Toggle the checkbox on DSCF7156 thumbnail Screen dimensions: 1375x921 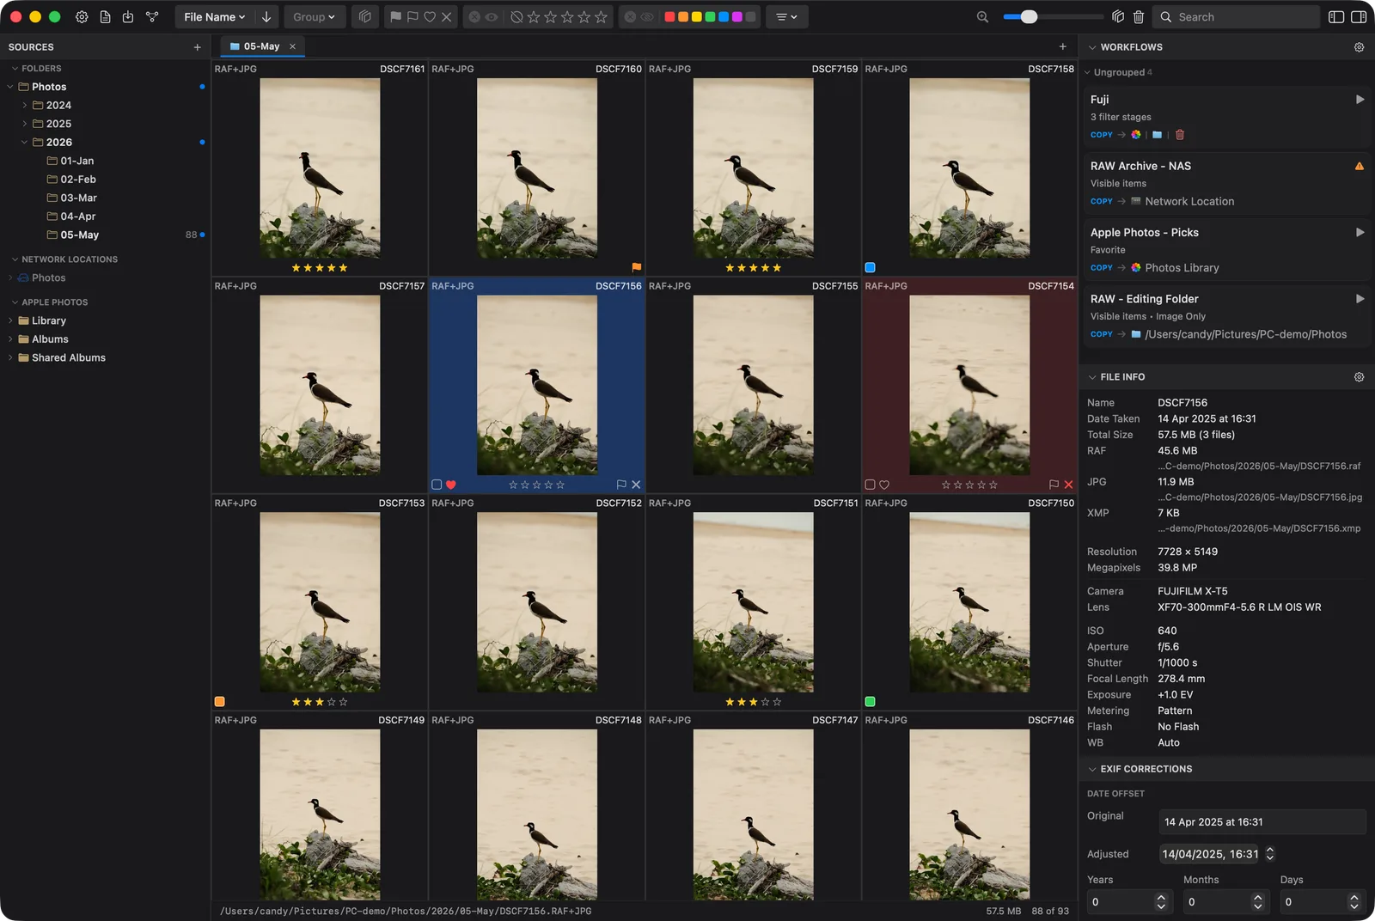tap(437, 485)
